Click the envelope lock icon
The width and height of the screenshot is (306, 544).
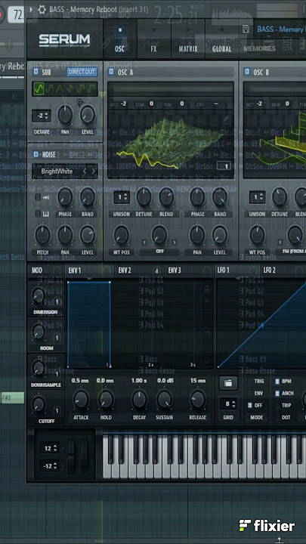(207, 289)
